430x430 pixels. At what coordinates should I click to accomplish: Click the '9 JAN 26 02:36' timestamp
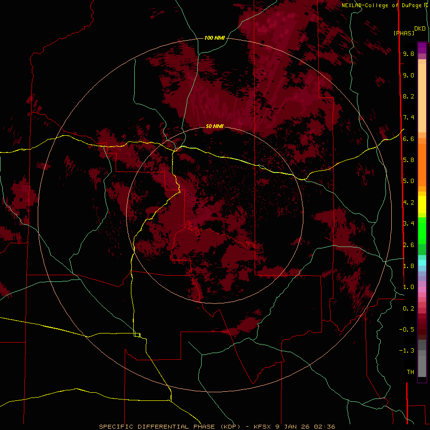click(305, 427)
